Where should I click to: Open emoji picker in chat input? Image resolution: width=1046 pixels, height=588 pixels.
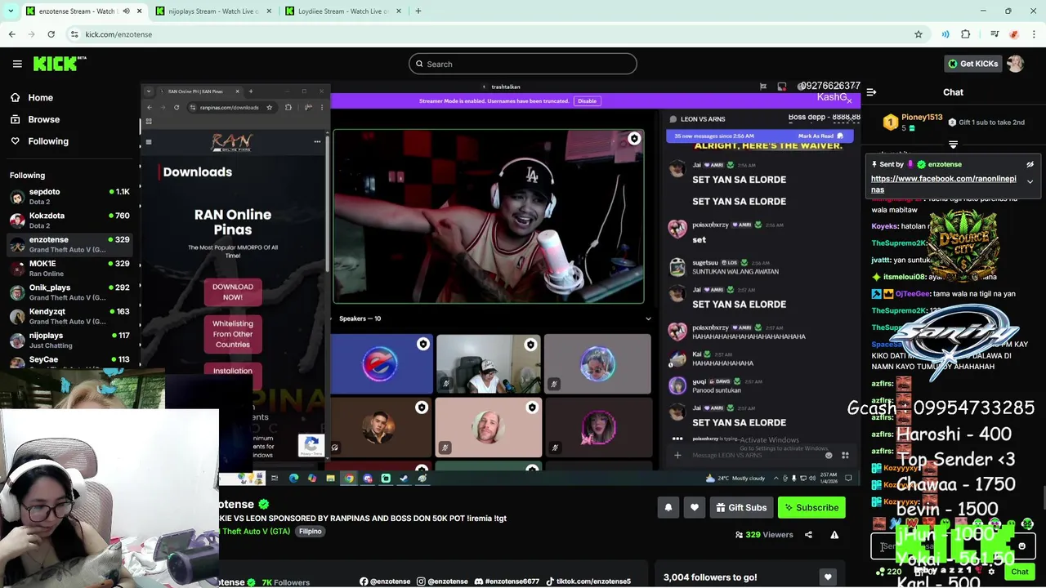[x=1021, y=546]
